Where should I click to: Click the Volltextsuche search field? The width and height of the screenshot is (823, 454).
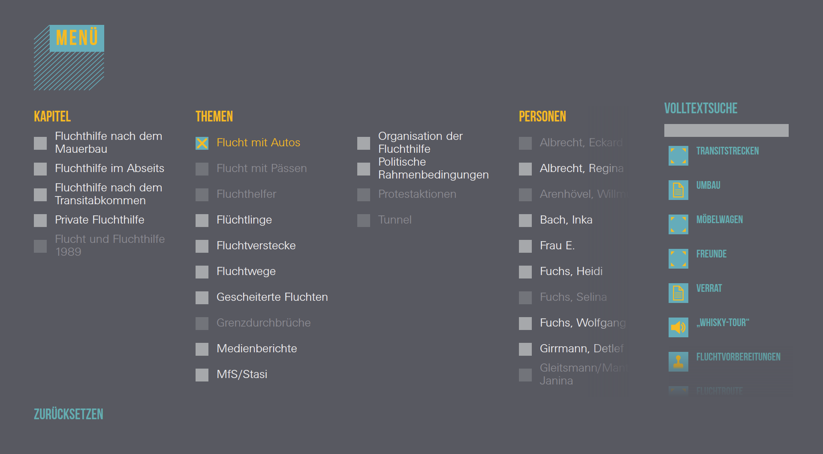(726, 130)
